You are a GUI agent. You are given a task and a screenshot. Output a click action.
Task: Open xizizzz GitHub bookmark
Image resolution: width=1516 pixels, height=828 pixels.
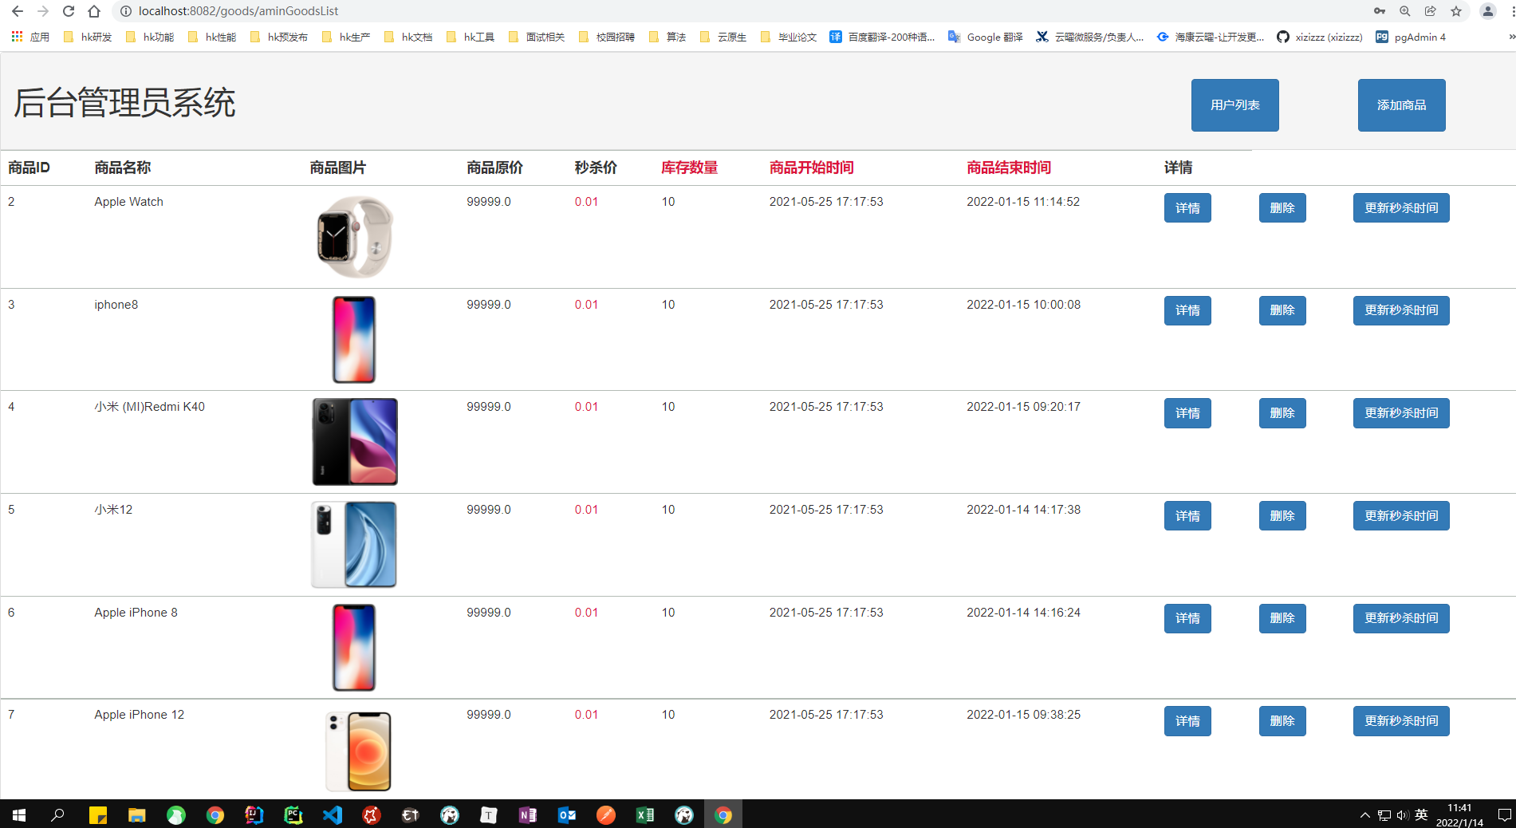(x=1320, y=37)
